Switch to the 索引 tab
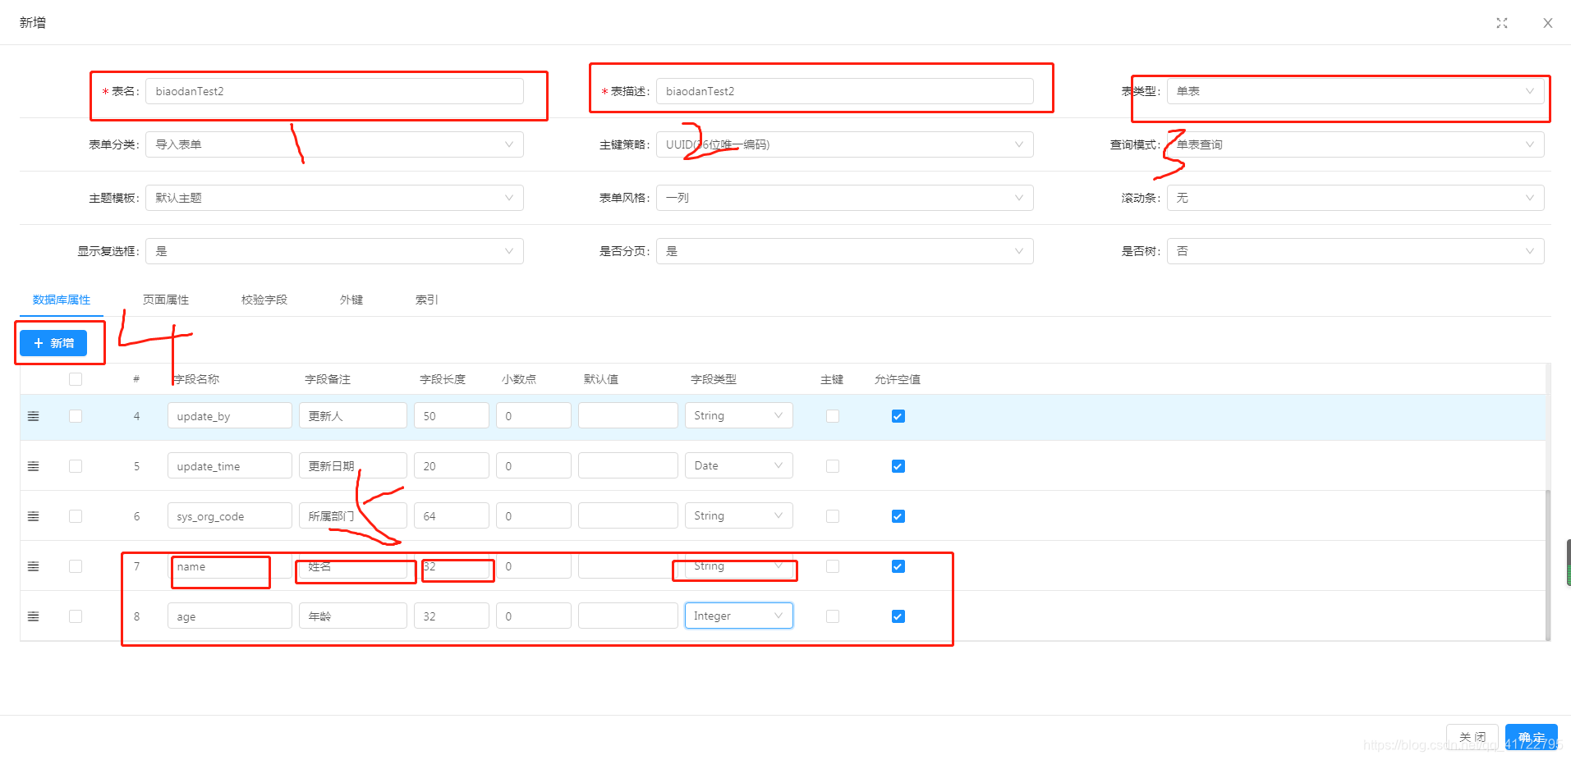This screenshot has width=1571, height=760. (427, 300)
